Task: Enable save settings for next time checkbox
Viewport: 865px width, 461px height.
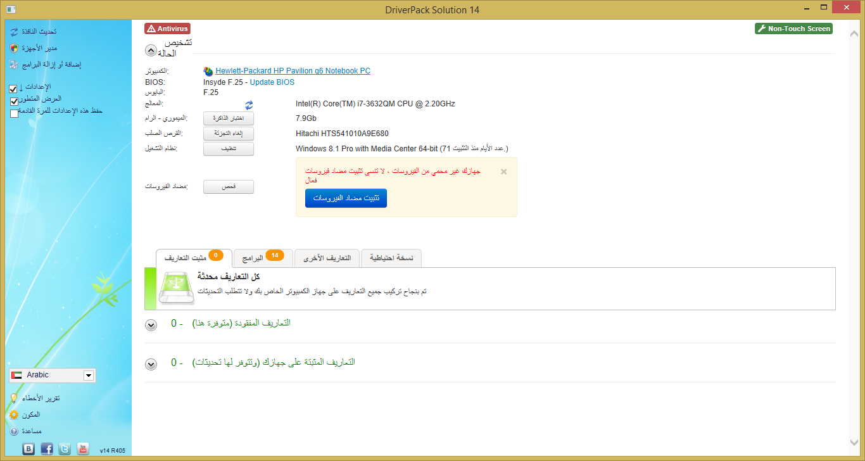Action: (x=14, y=114)
